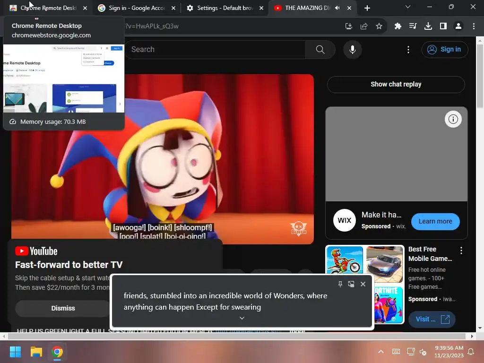Click the Chrome Remote Desktop preview thumbnail
This screenshot has width=484, height=363.
pyautogui.click(x=64, y=78)
